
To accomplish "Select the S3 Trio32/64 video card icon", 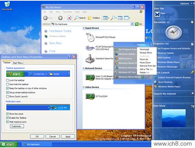I will pyautogui.click(x=90, y=96).
